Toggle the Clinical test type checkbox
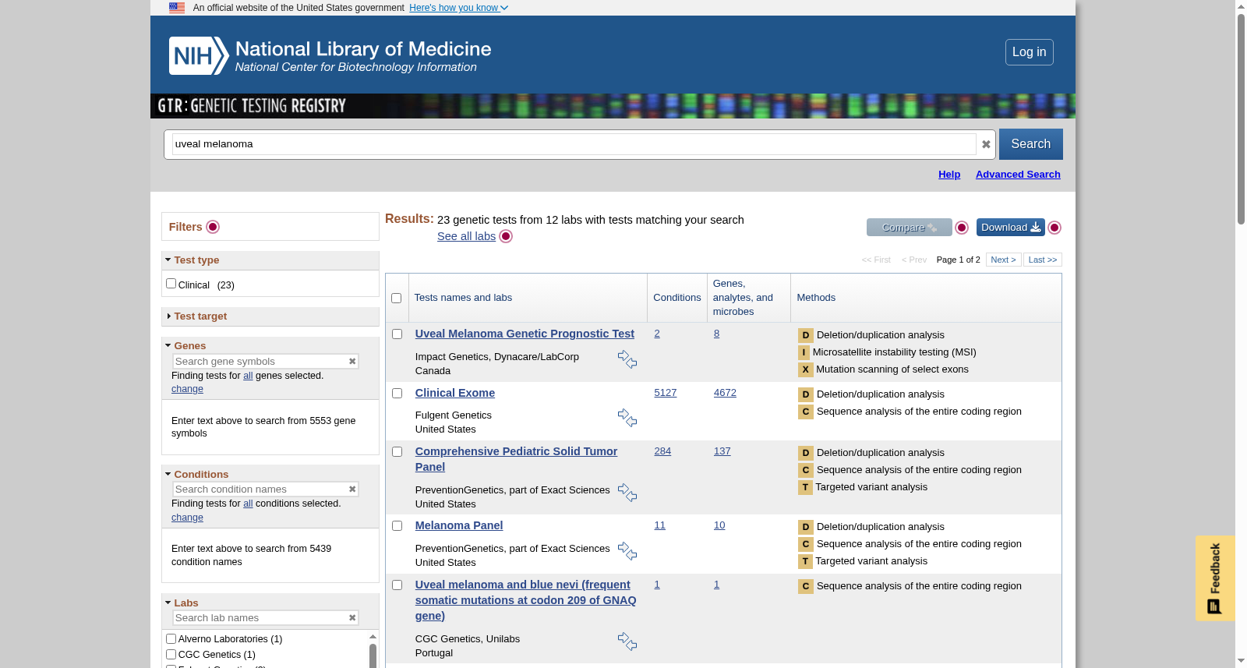This screenshot has height=668, width=1247. coord(171,284)
